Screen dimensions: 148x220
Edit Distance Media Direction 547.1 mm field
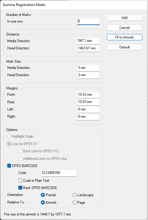[88, 41]
